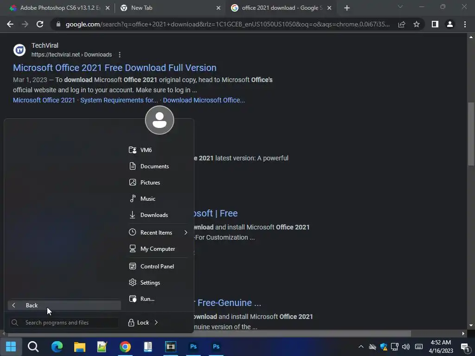Go Back in the start menu
This screenshot has width=475, height=356.
[64, 305]
